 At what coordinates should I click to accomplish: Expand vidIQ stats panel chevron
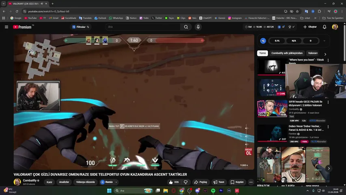[x=324, y=41]
